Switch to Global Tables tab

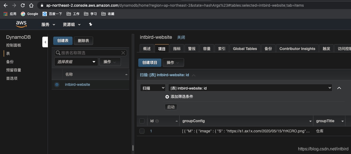tap(245, 49)
